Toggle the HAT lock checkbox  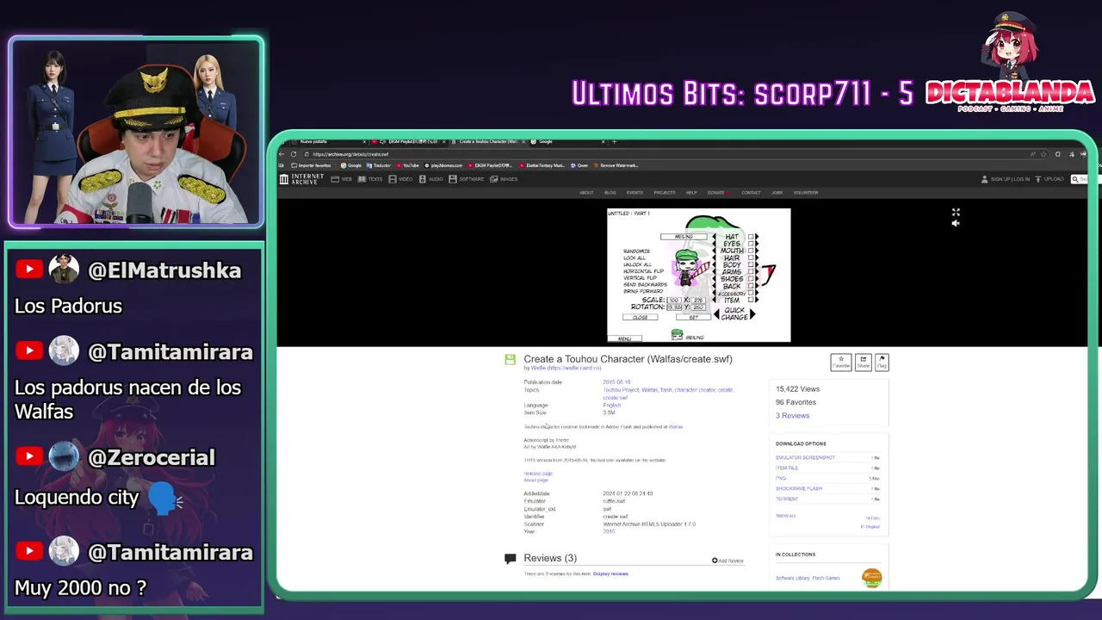(751, 236)
